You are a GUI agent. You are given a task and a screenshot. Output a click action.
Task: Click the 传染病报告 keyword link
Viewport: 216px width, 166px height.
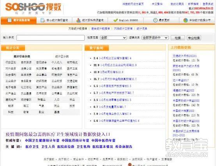[x=124, y=147]
